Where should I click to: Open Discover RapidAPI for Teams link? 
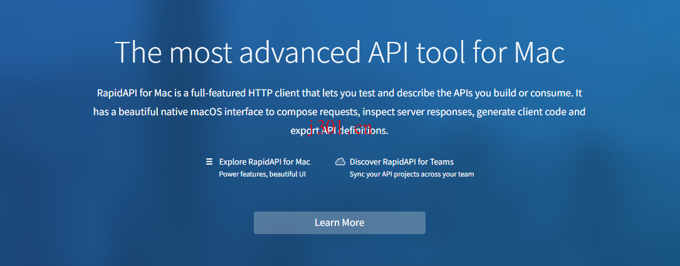tap(402, 162)
